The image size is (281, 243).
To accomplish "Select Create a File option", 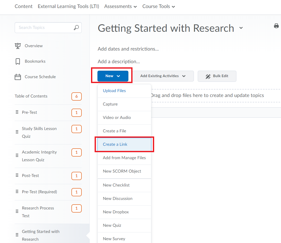I will [x=124, y=131].
